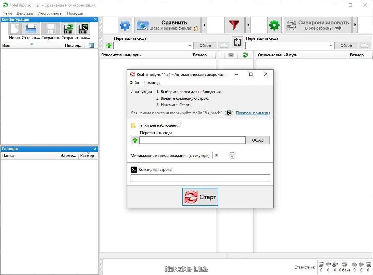373x275 pixels.
Task: Sort configurations by the Имя column
Action: click(32, 45)
